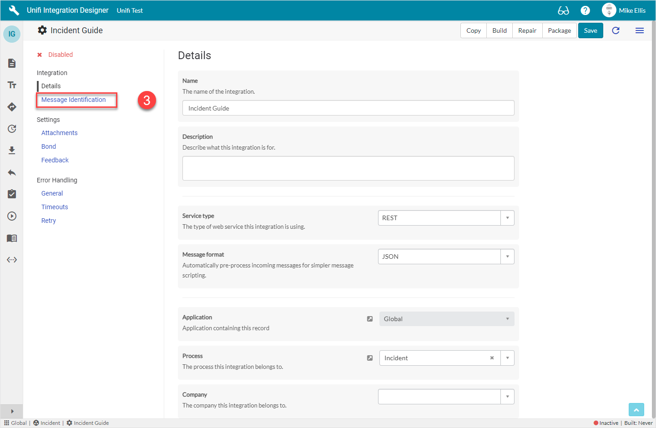656x428 pixels.
Task: Open Application record popup icon
Action: [x=370, y=319]
